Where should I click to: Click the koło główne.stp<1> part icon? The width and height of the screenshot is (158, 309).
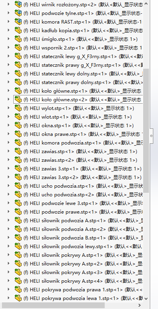tap(18, 91)
